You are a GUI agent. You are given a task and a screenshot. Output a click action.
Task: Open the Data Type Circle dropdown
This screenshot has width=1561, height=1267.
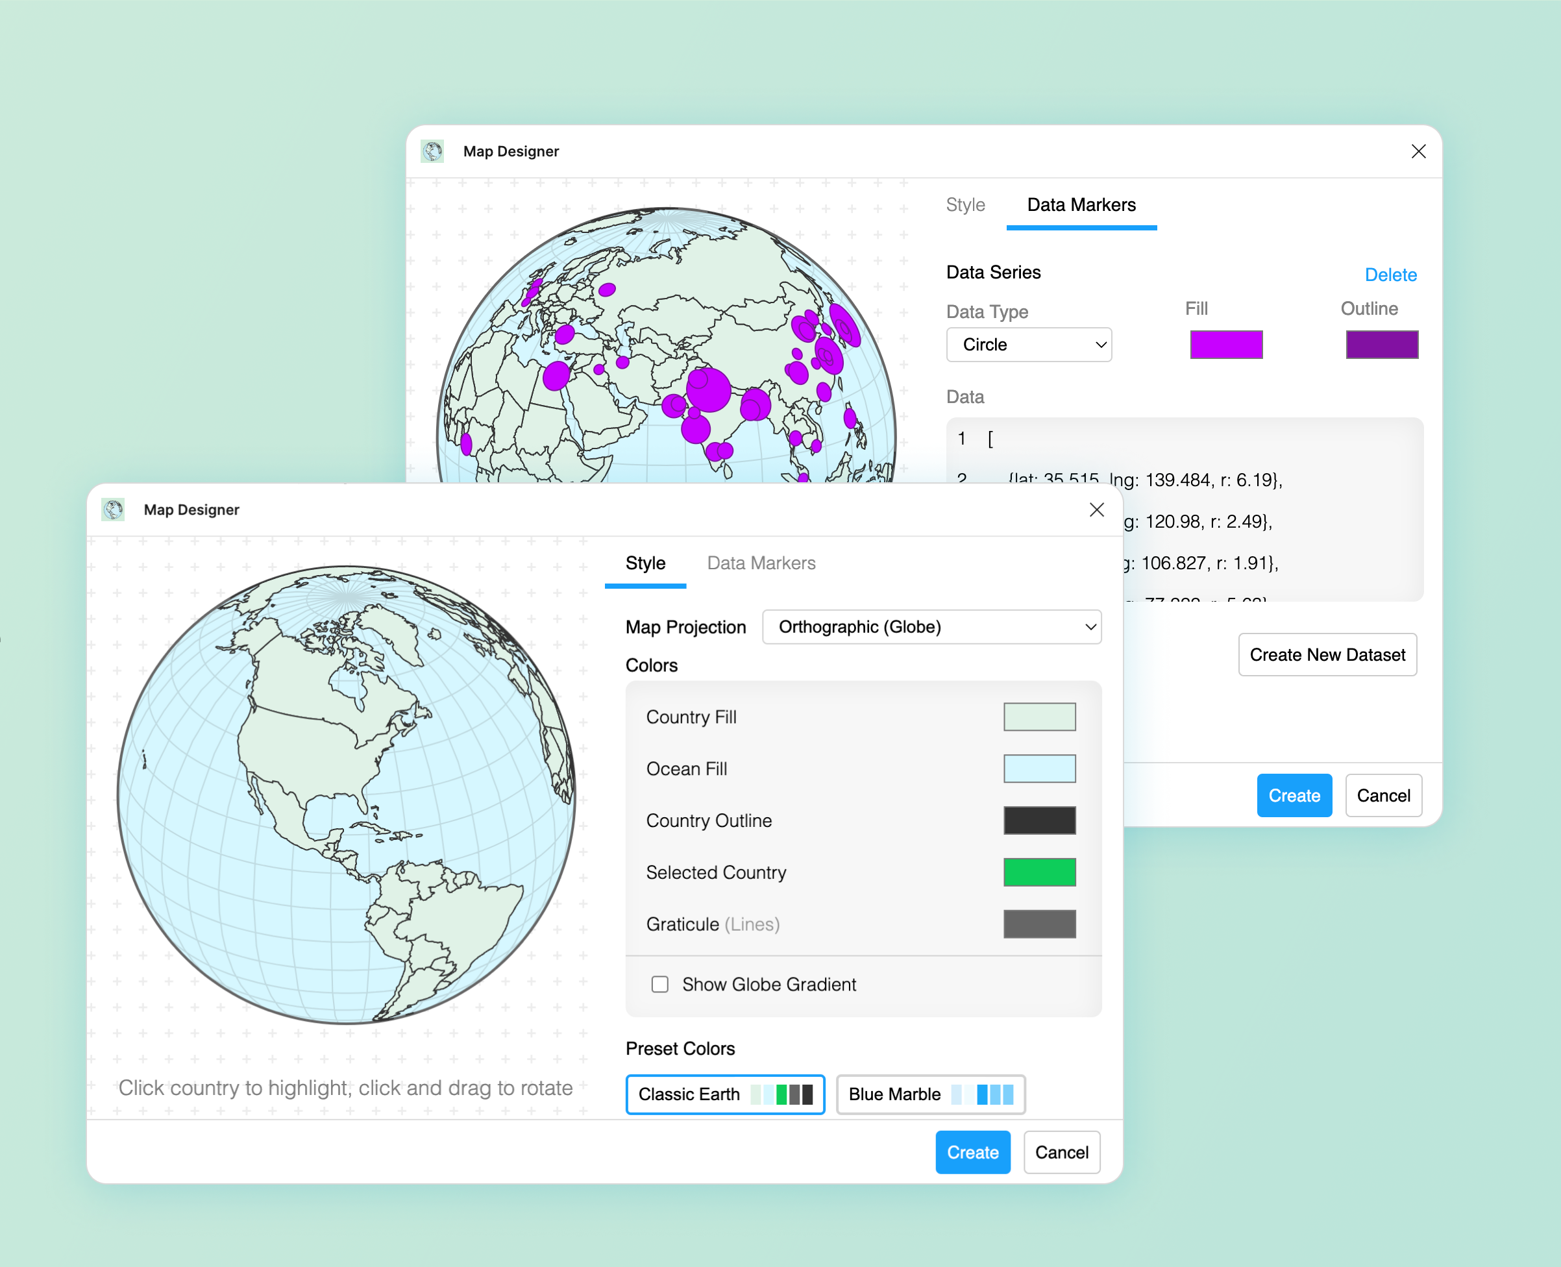tap(1028, 345)
